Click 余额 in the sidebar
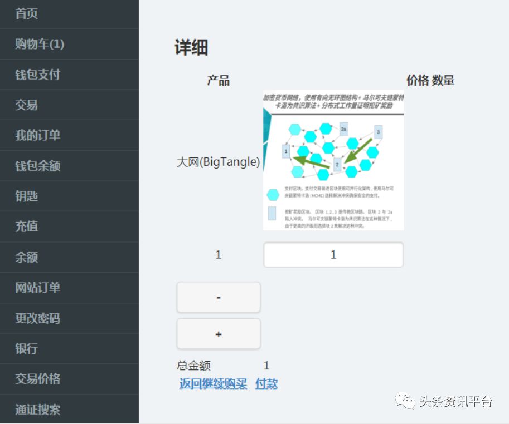This screenshot has height=424, width=509. tap(27, 257)
